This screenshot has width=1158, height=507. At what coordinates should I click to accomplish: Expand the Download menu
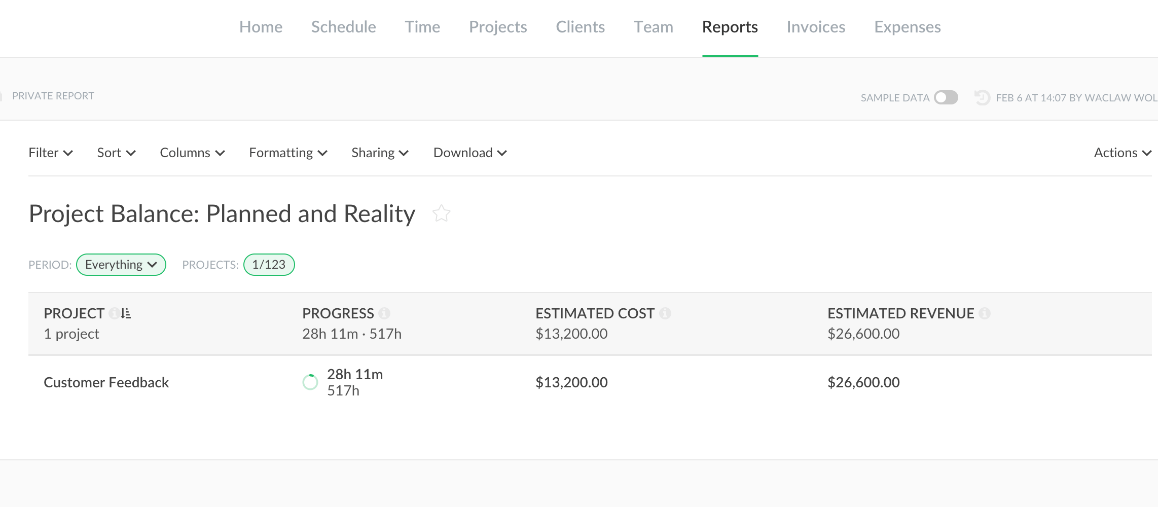(469, 153)
